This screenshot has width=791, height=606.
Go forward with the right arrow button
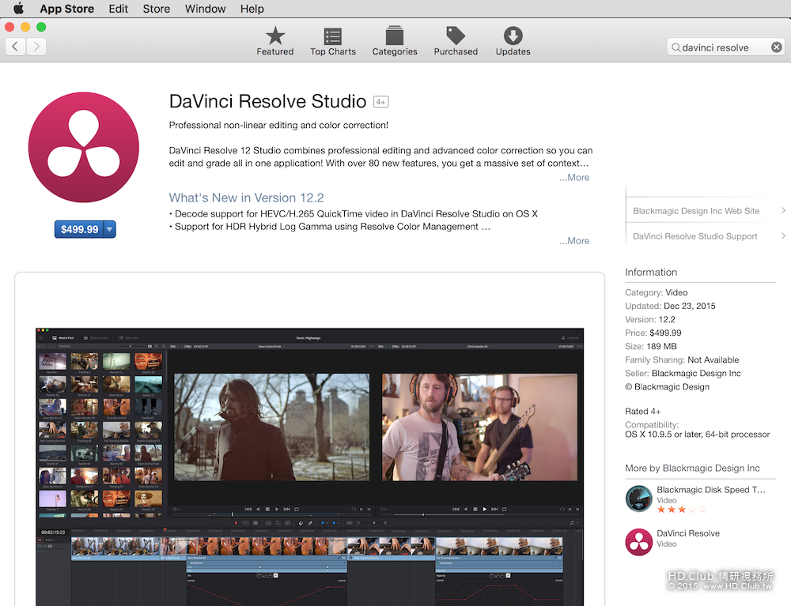pos(36,47)
